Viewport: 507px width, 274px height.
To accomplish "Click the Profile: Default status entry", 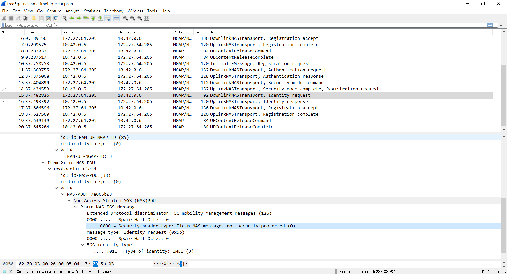I will coord(494,272).
